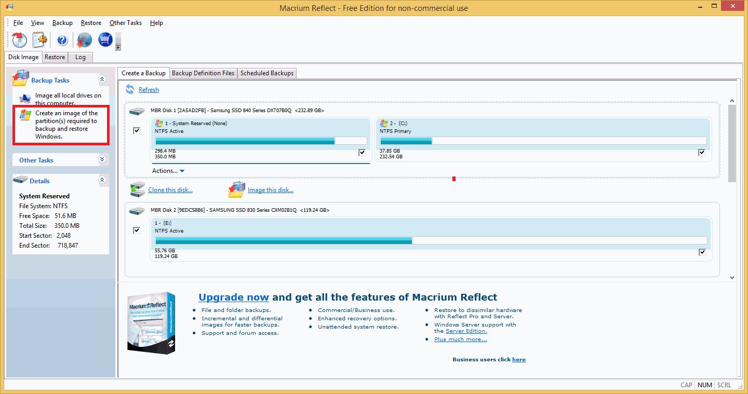This screenshot has width=748, height=394.
Task: Toggle the MBR Disk 1 whole-disk checkbox
Action: pos(137,131)
